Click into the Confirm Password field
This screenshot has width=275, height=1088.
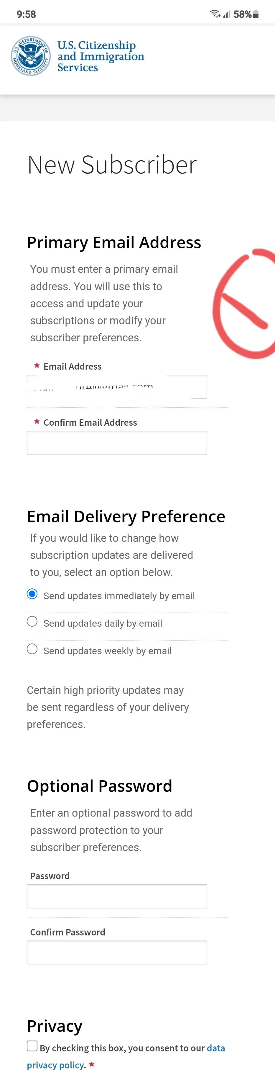coord(117,952)
